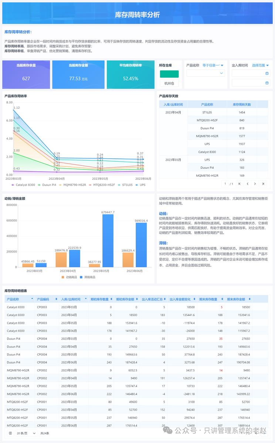Select the green warehouse filter button
Screen dimensions: 275x443
pyautogui.click(x=169, y=74)
